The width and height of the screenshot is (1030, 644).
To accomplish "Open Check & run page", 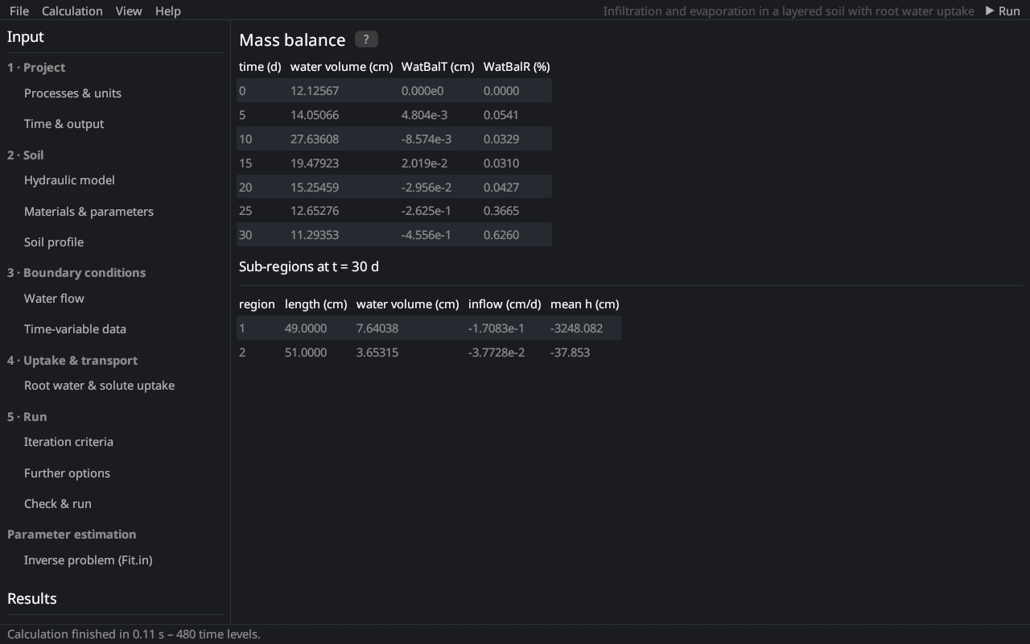I will pyautogui.click(x=58, y=504).
